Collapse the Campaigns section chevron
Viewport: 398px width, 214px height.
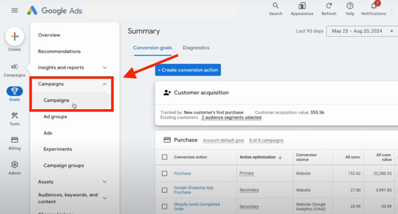tap(105, 84)
